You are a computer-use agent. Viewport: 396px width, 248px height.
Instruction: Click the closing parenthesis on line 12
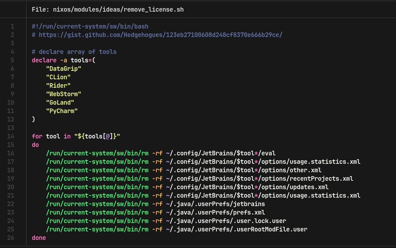point(33,119)
